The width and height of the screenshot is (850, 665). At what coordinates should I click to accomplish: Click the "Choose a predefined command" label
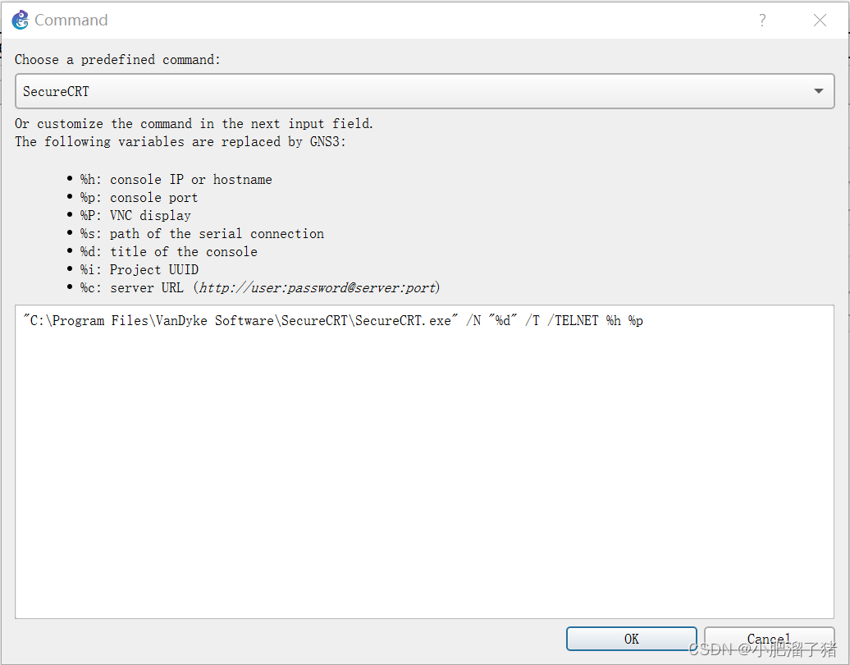(x=117, y=60)
